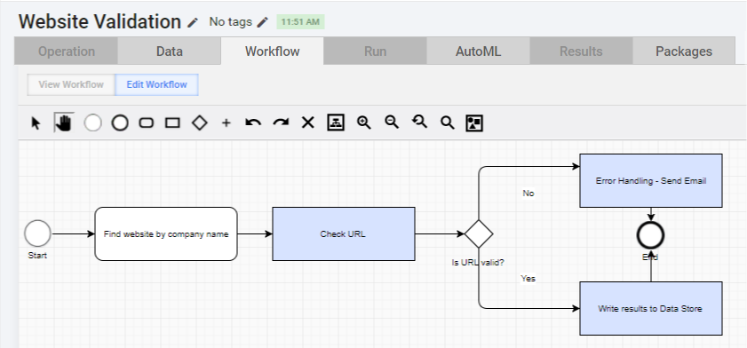Image resolution: width=747 pixels, height=348 pixels.
Task: Click the 'Website Validation' title text
Action: click(x=100, y=22)
